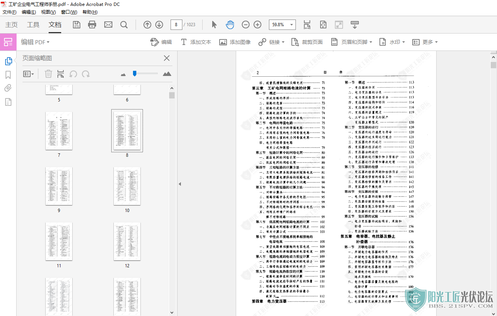Image resolution: width=497 pixels, height=316 pixels.
Task: Click 裁剪页面 button
Action: [307, 42]
